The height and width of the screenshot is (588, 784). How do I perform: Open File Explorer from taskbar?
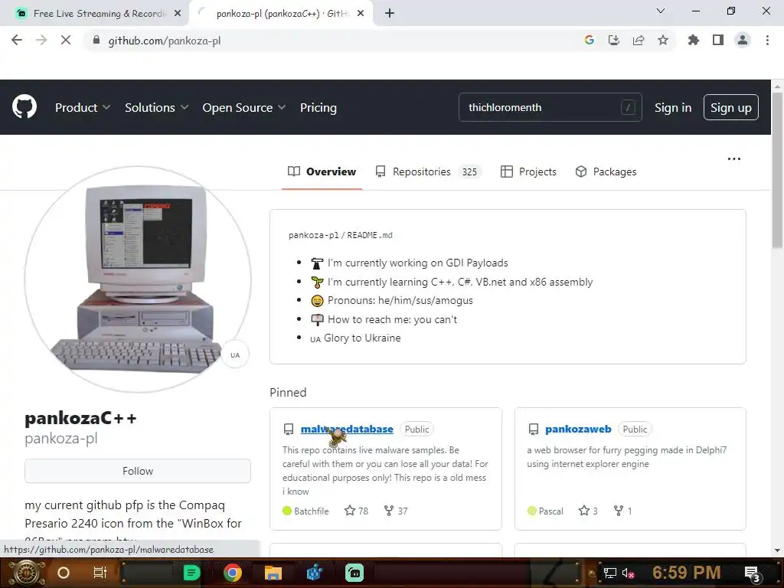click(273, 573)
